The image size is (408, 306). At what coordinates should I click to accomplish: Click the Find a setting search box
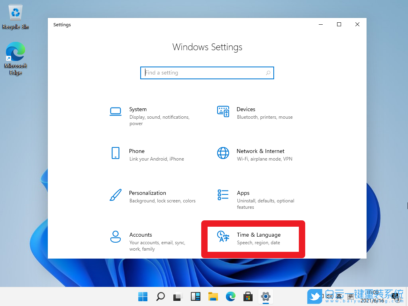(207, 73)
